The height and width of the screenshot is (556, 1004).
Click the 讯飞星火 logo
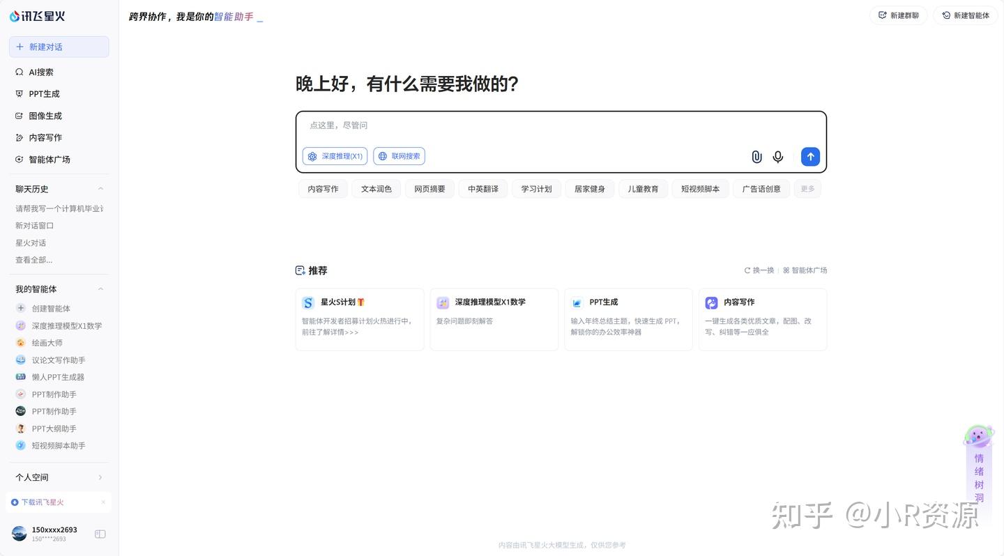point(37,16)
